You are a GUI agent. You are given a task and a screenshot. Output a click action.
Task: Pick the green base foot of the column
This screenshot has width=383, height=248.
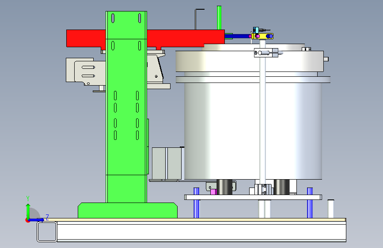point(128,210)
